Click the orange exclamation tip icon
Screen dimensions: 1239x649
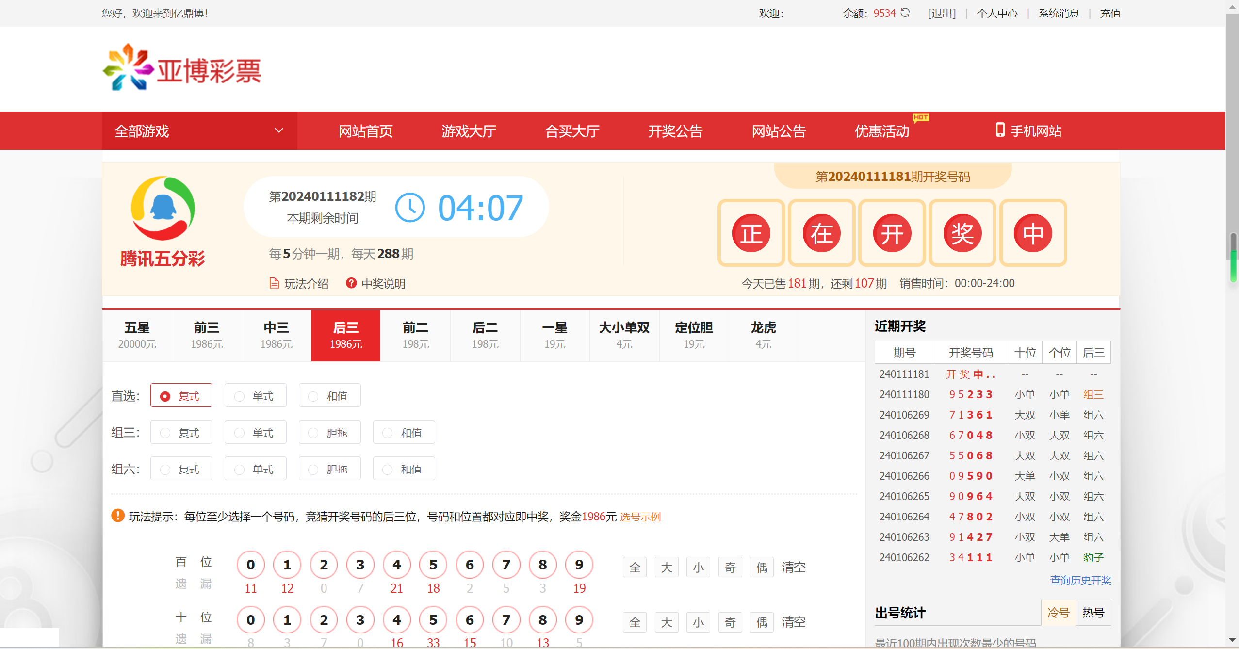[118, 516]
